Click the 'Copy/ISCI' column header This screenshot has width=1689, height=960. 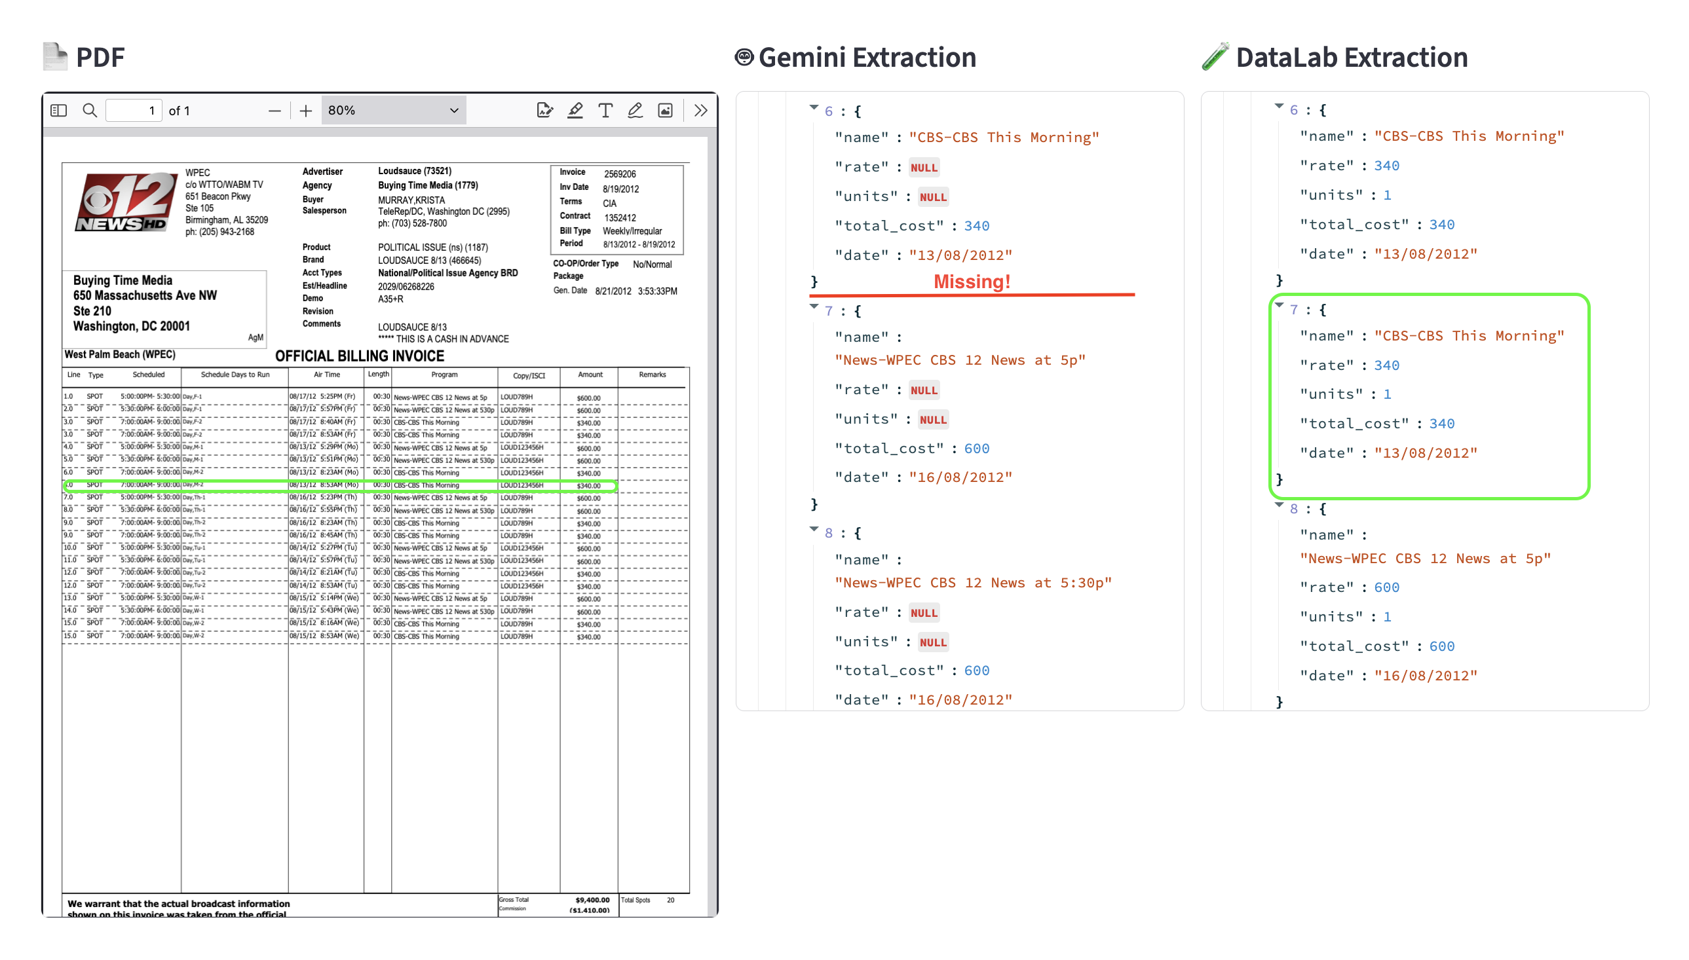coord(529,376)
